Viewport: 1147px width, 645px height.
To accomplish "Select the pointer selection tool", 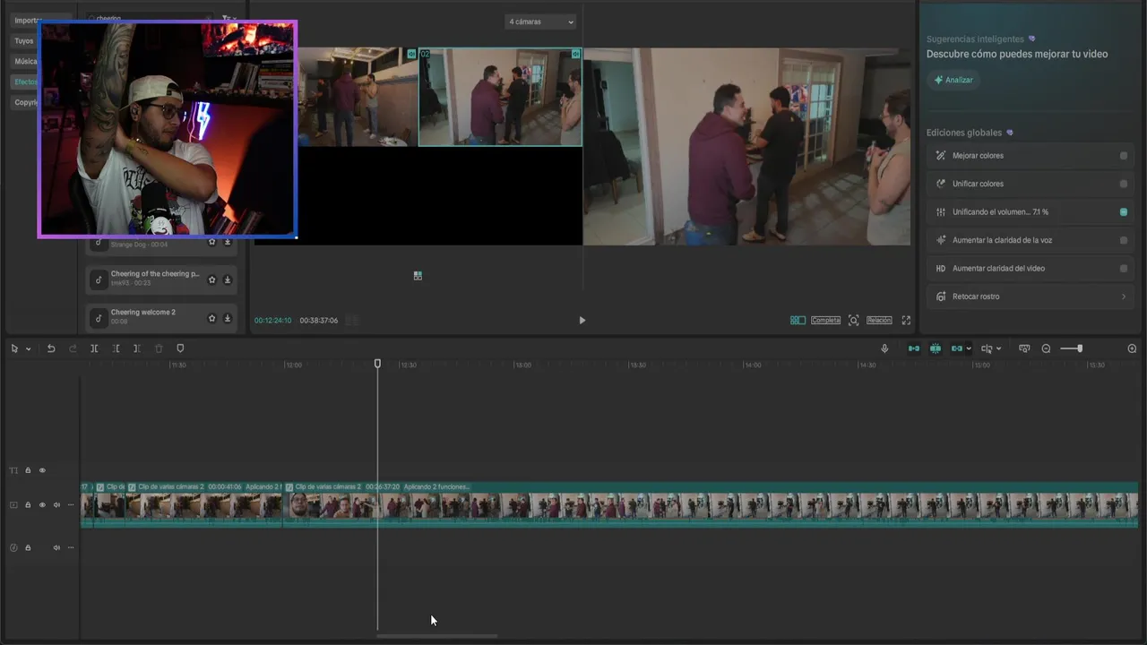I will tap(14, 348).
